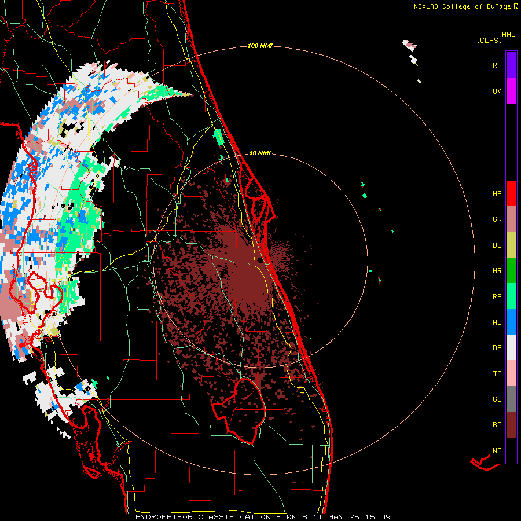Click the BI dark red legend swatch
This screenshot has width=521, height=521.
(x=511, y=425)
